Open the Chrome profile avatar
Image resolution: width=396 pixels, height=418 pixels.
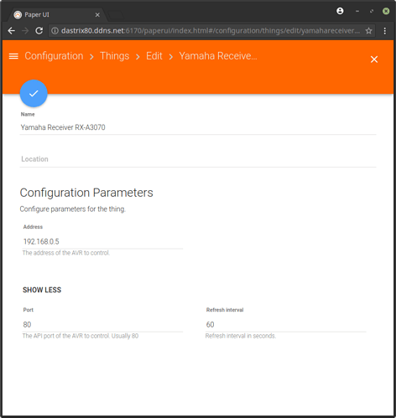[x=340, y=11]
